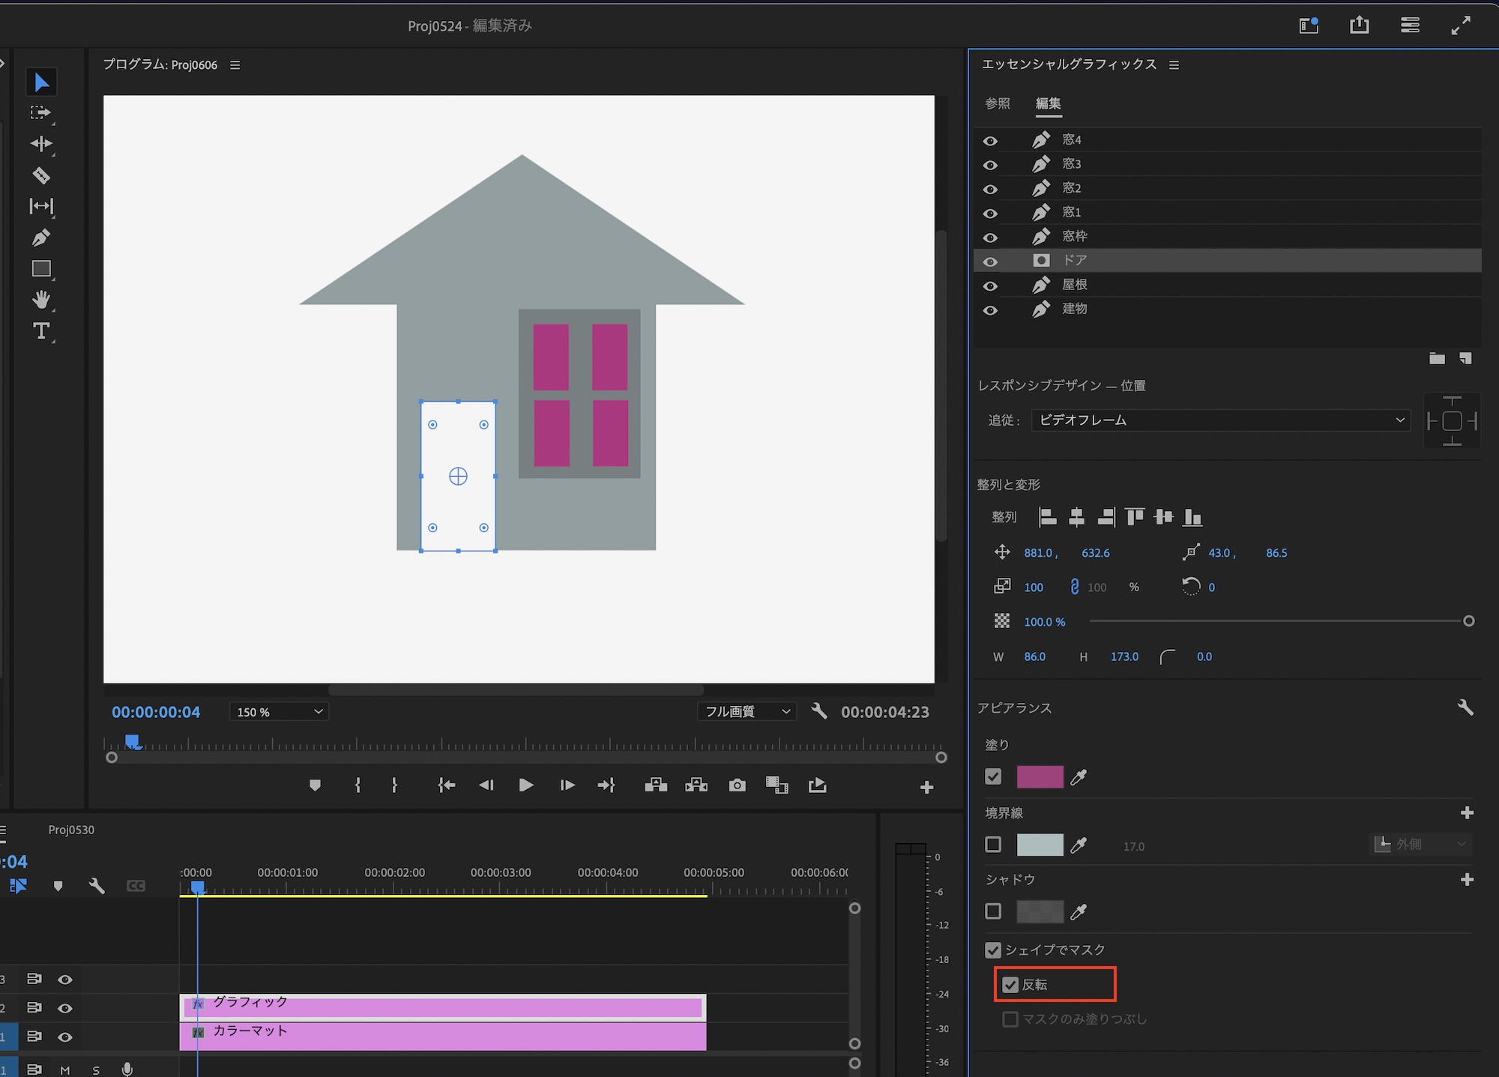Viewport: 1499px width, 1077px height.
Task: Choose the Type tool
Action: (41, 331)
